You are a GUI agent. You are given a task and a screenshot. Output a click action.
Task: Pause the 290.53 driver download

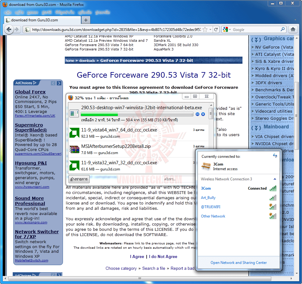(x=198, y=114)
